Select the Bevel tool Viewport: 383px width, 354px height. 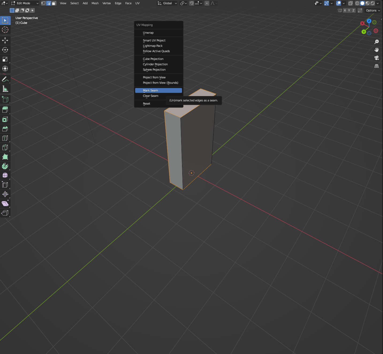[x=5, y=129]
